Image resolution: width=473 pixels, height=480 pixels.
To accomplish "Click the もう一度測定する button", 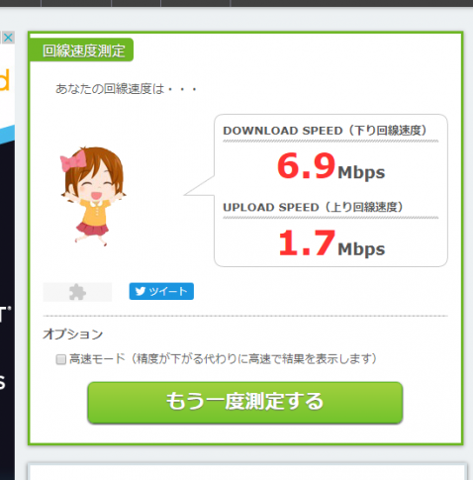I will click(x=245, y=403).
